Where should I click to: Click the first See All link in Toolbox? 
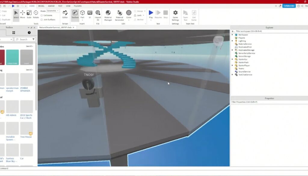pos(29,46)
